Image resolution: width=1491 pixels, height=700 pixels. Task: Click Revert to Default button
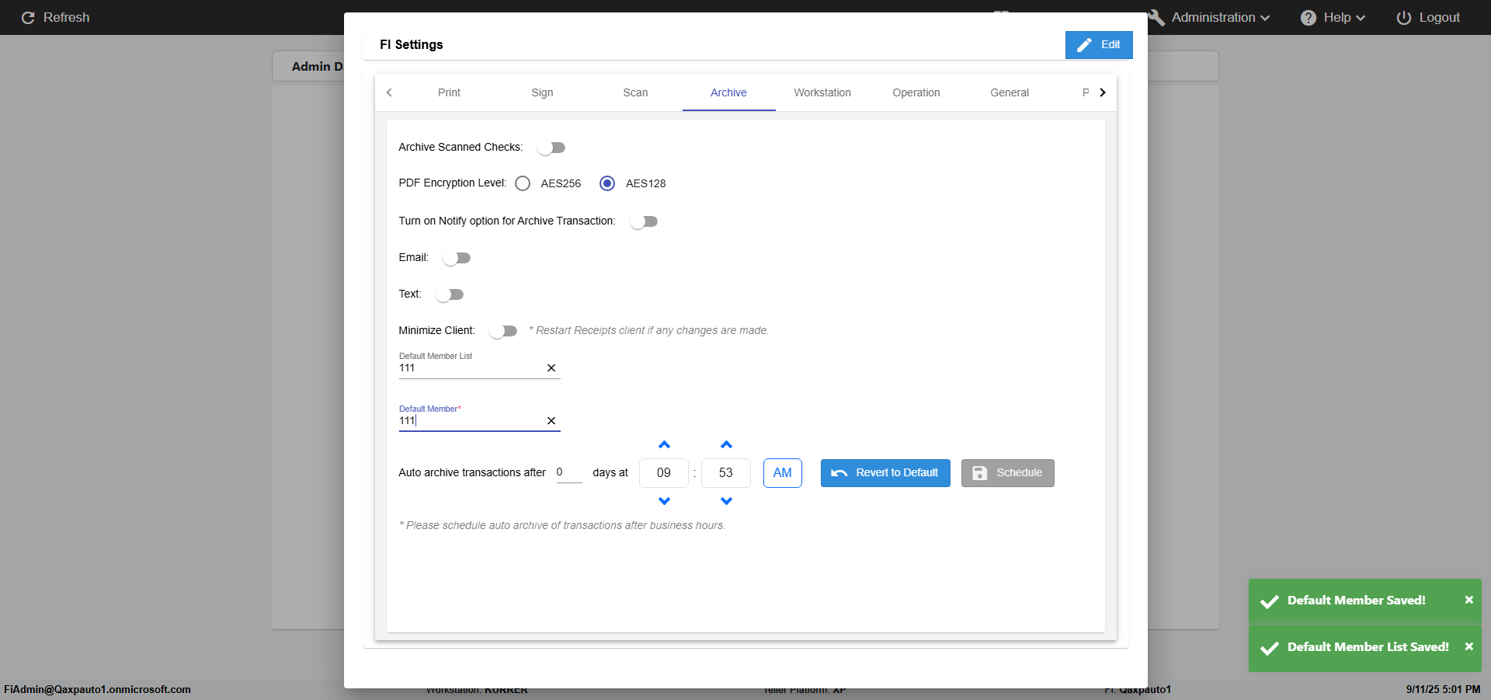(885, 473)
